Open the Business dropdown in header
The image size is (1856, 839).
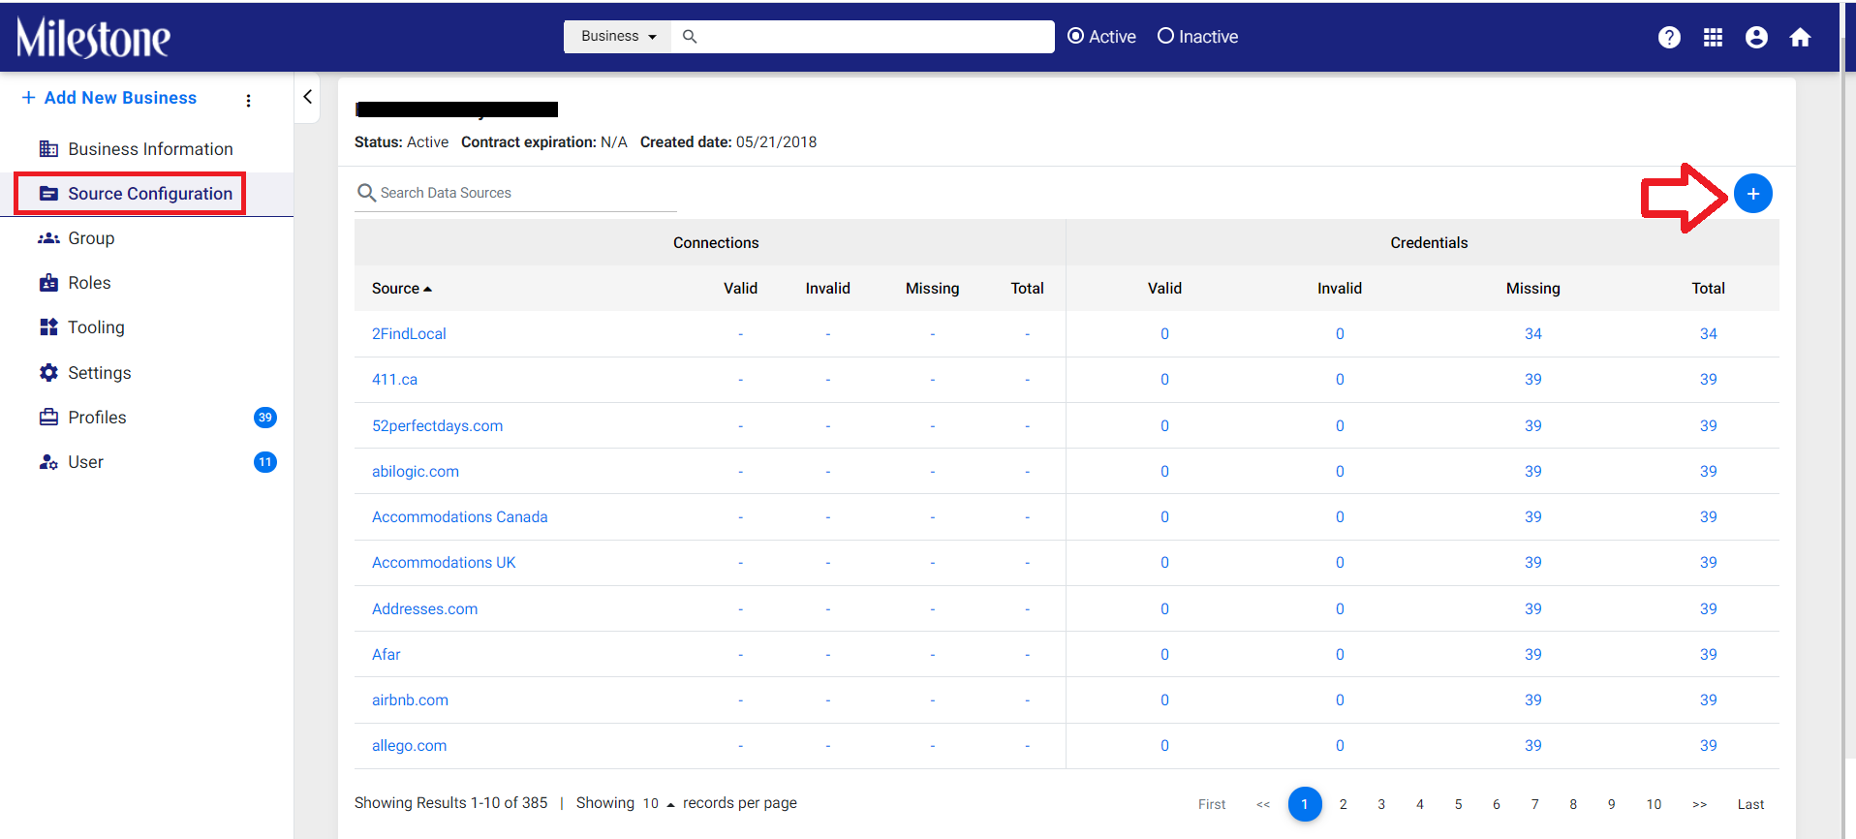618,37
